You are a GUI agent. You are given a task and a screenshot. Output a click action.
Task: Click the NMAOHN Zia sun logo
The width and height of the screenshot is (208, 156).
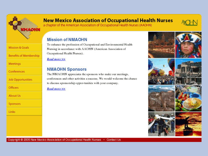pyautogui.click(x=24, y=27)
